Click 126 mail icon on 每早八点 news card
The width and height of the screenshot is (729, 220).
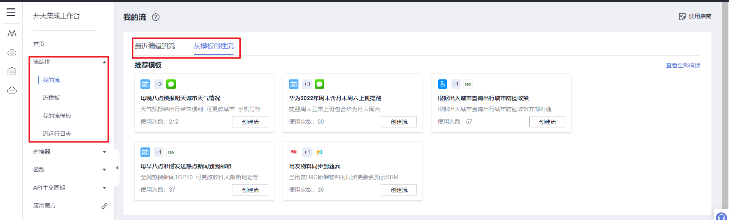pos(171,152)
